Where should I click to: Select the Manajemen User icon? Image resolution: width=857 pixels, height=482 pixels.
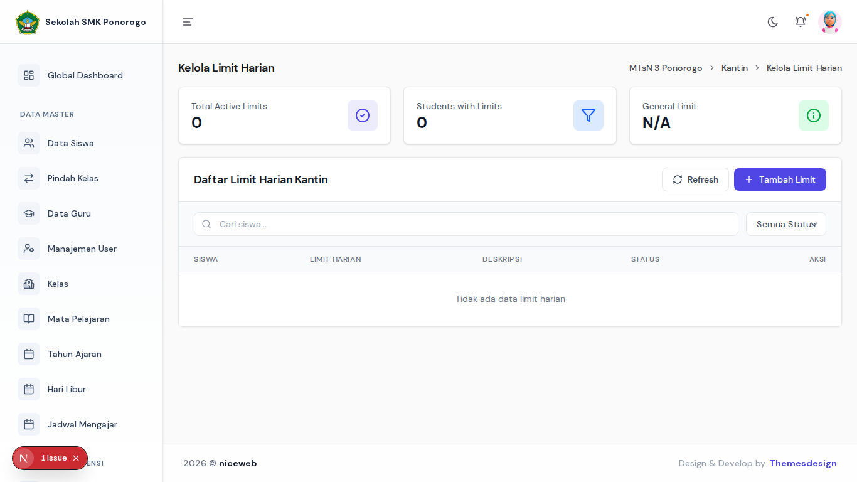point(29,249)
